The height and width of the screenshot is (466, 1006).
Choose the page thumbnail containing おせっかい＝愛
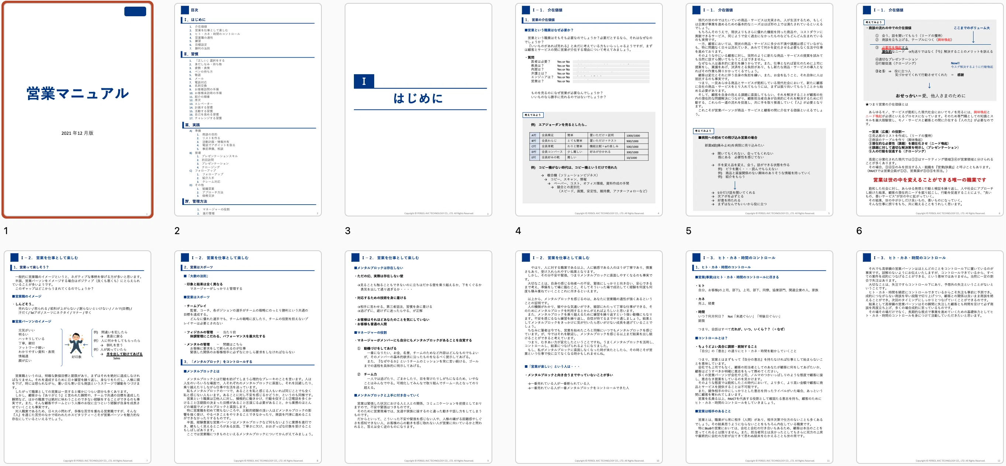tap(930, 110)
